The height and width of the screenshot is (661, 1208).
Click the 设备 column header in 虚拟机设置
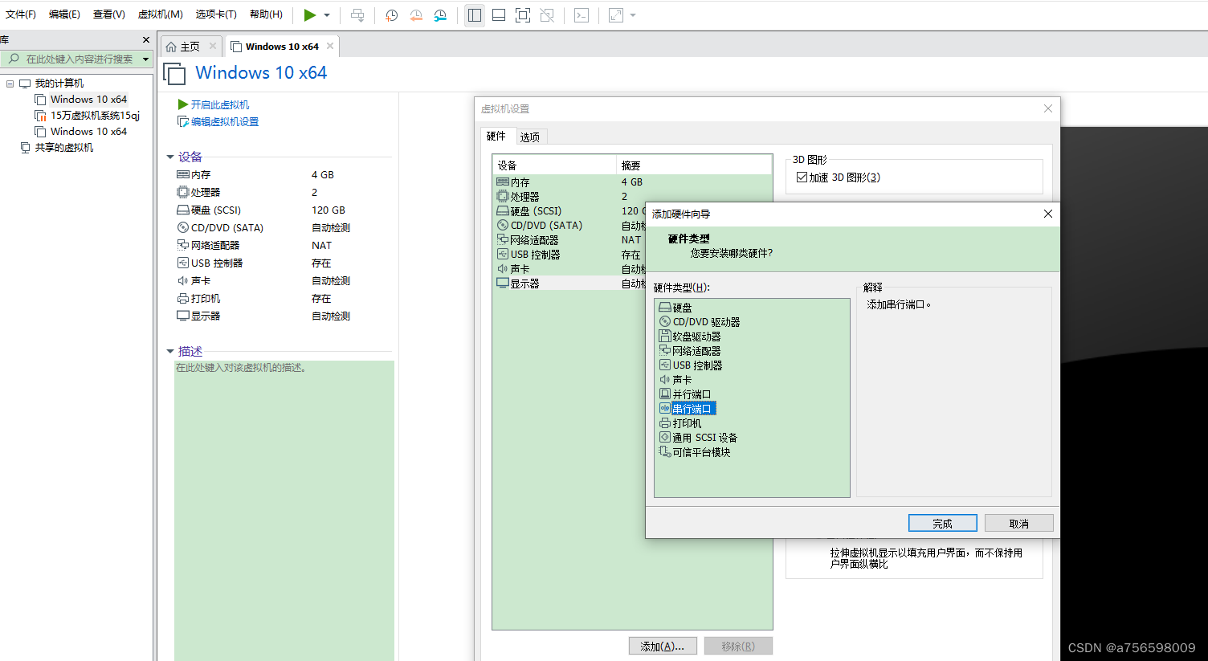(554, 165)
